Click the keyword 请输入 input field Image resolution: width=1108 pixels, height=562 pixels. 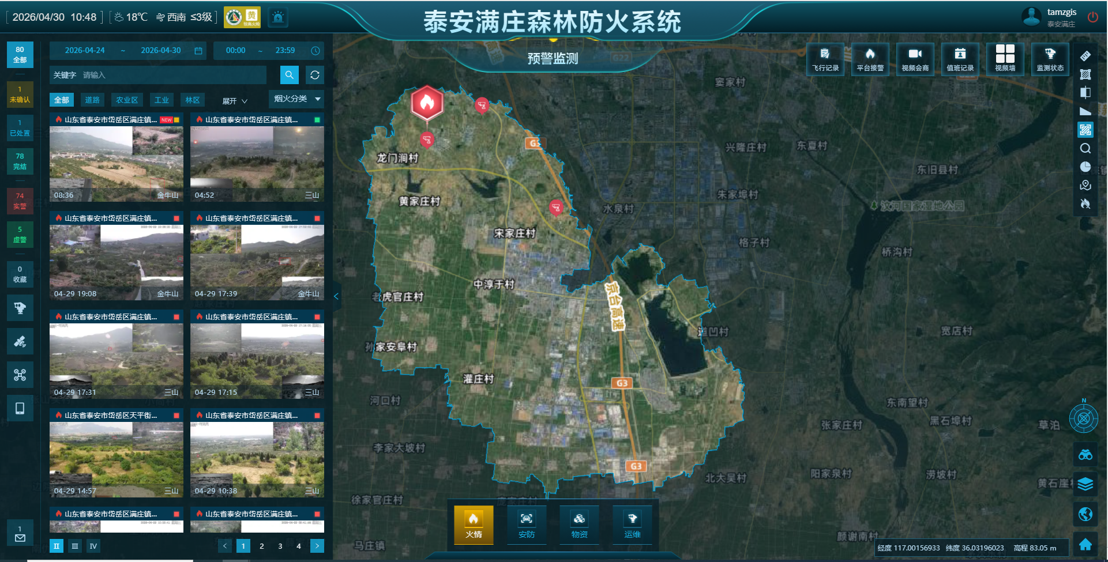pyautogui.click(x=173, y=75)
